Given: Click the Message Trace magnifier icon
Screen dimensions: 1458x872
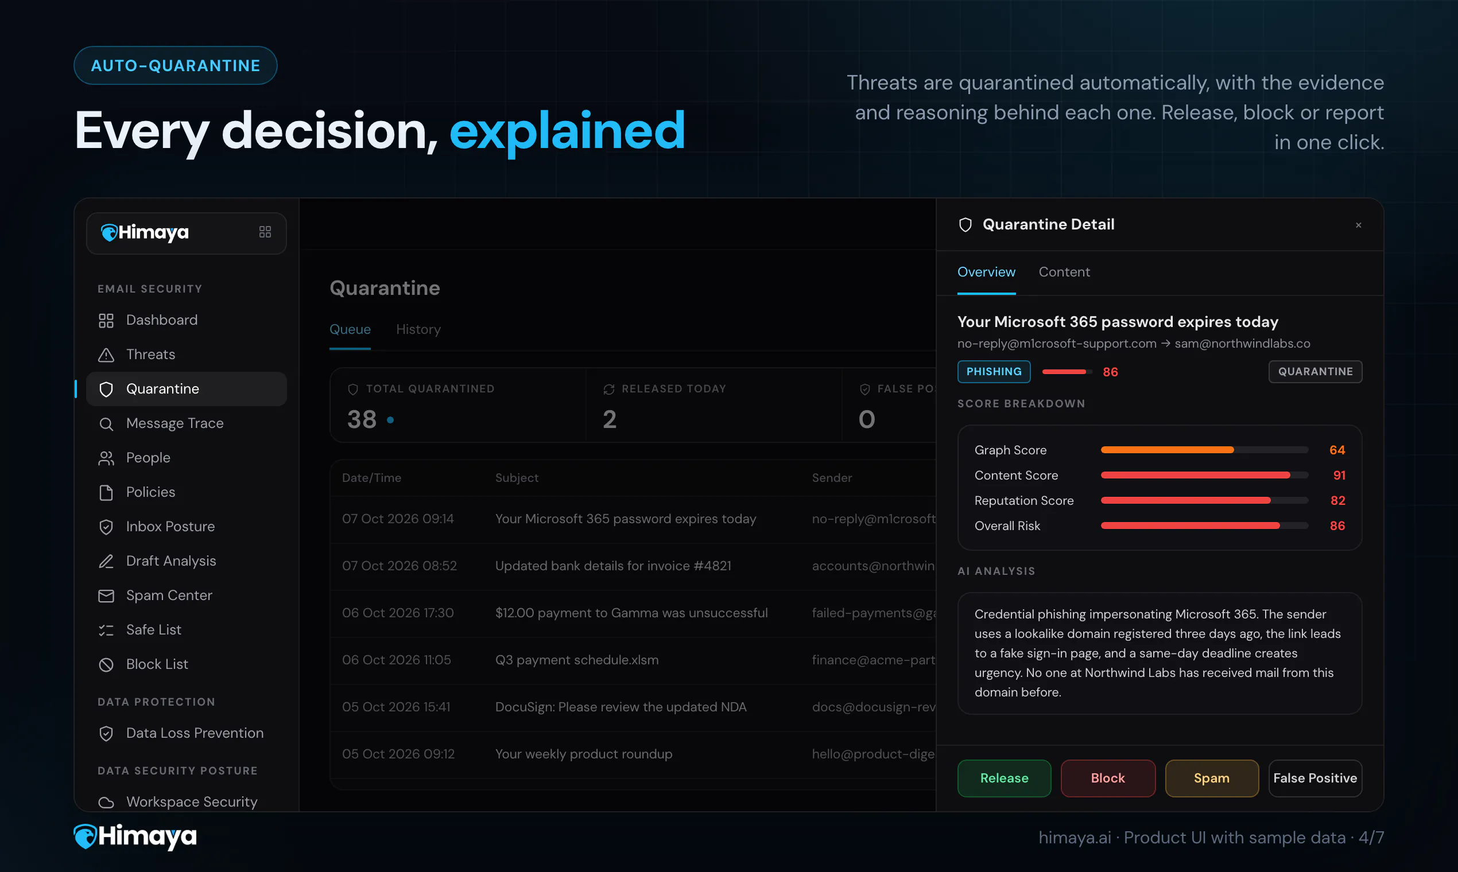Looking at the screenshot, I should pos(106,423).
